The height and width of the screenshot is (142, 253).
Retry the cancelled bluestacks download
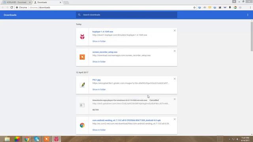coord(96,110)
